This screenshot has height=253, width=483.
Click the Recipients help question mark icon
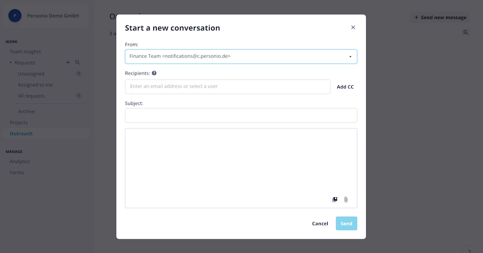click(154, 73)
